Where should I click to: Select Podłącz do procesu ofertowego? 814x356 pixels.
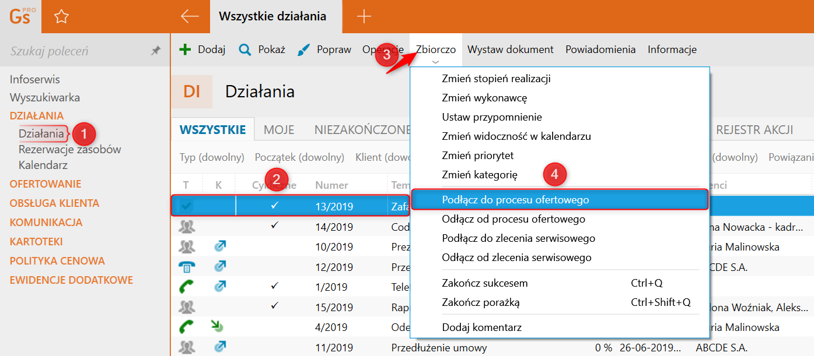pyautogui.click(x=515, y=200)
